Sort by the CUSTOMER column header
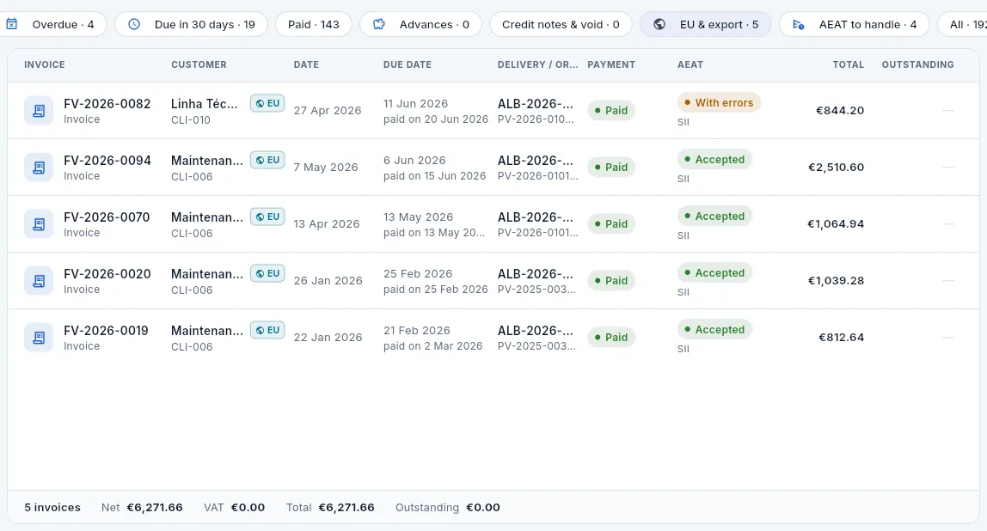The height and width of the screenshot is (531, 987). 199,64
